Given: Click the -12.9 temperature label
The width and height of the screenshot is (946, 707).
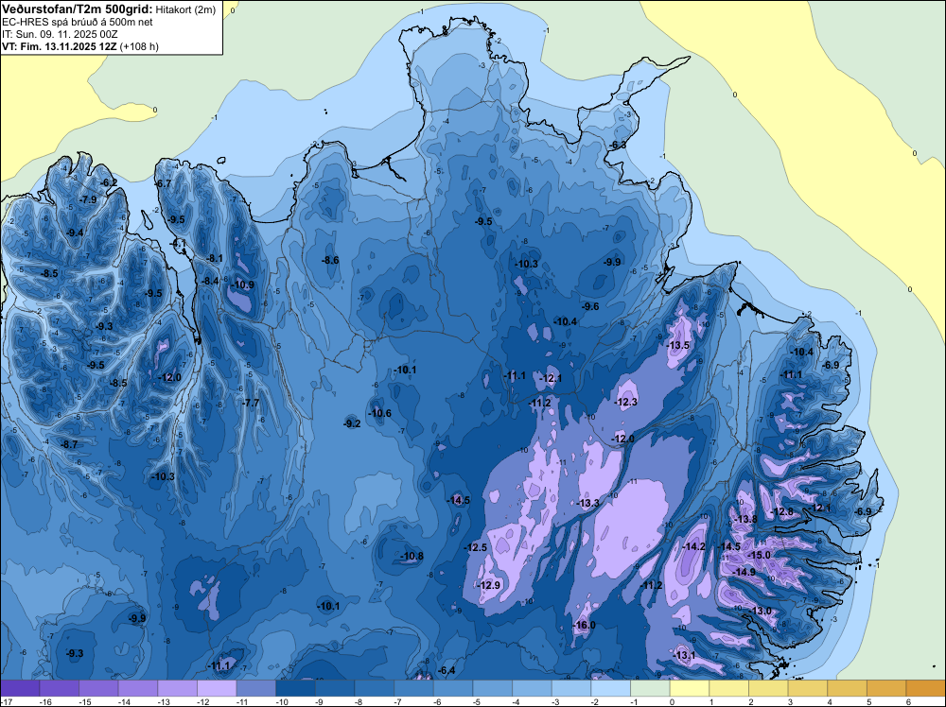Looking at the screenshot, I should [489, 585].
